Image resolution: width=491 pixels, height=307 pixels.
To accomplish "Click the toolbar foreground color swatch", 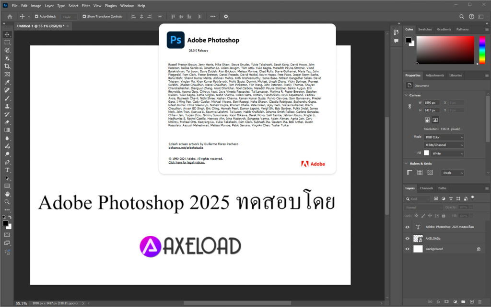I will click(x=5, y=223).
